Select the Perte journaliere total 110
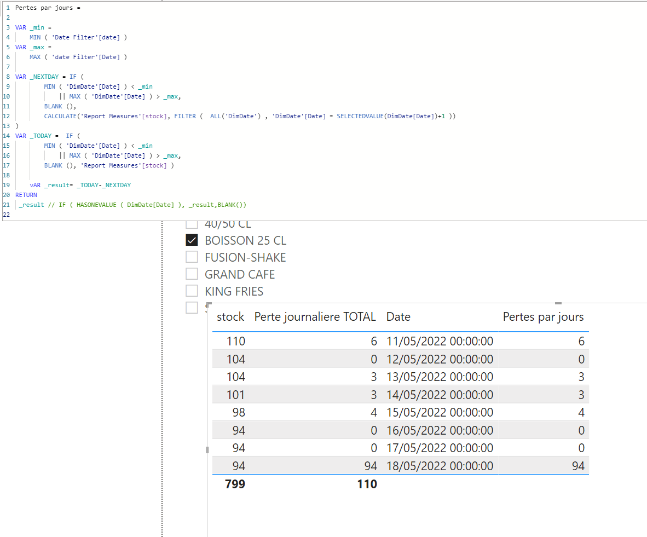The width and height of the screenshot is (647, 537). coord(367,484)
